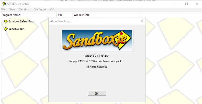Click the Sandboxie Control app icon in title bar
This screenshot has height=104, width=202.
tap(4, 4)
